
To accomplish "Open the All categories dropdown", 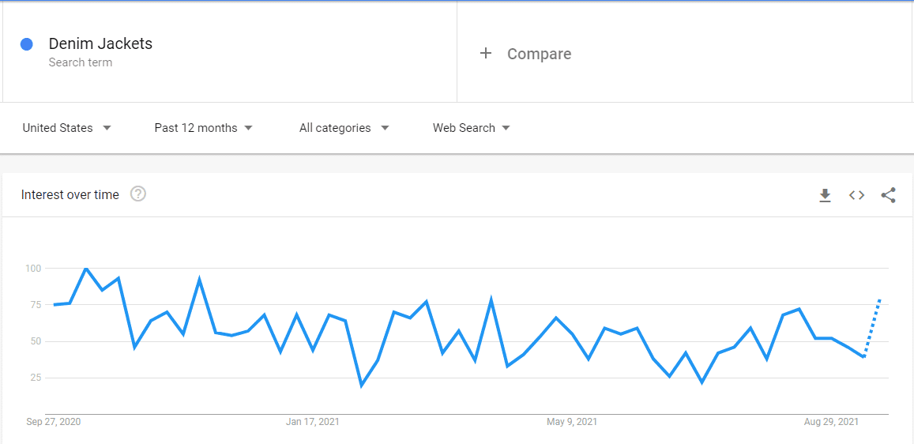I will pos(344,128).
